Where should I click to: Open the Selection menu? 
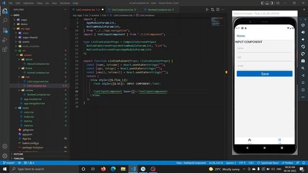(28, 3)
